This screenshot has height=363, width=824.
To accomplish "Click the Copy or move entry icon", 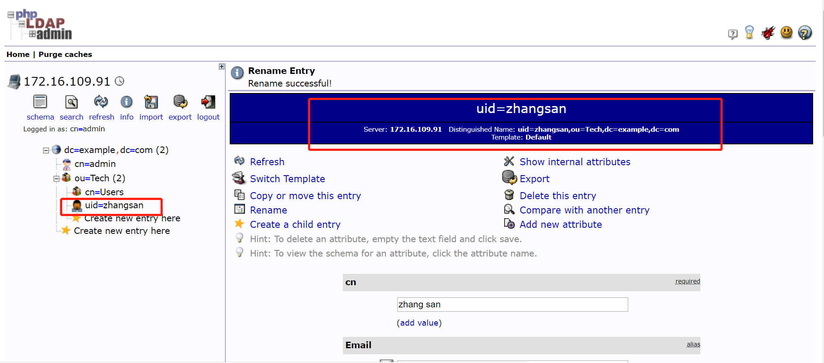I will tap(239, 195).
